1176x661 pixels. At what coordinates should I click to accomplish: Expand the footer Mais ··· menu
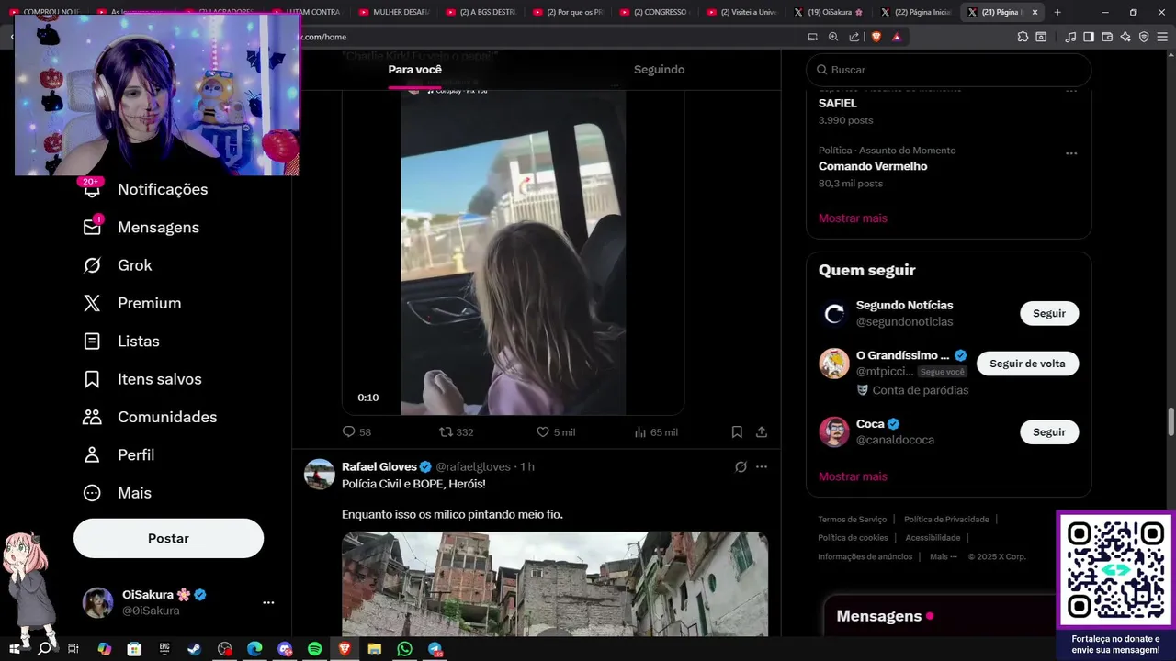coord(944,556)
